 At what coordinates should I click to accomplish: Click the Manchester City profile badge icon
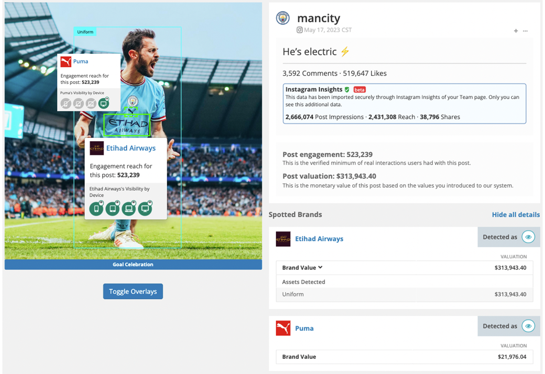pyautogui.click(x=283, y=18)
